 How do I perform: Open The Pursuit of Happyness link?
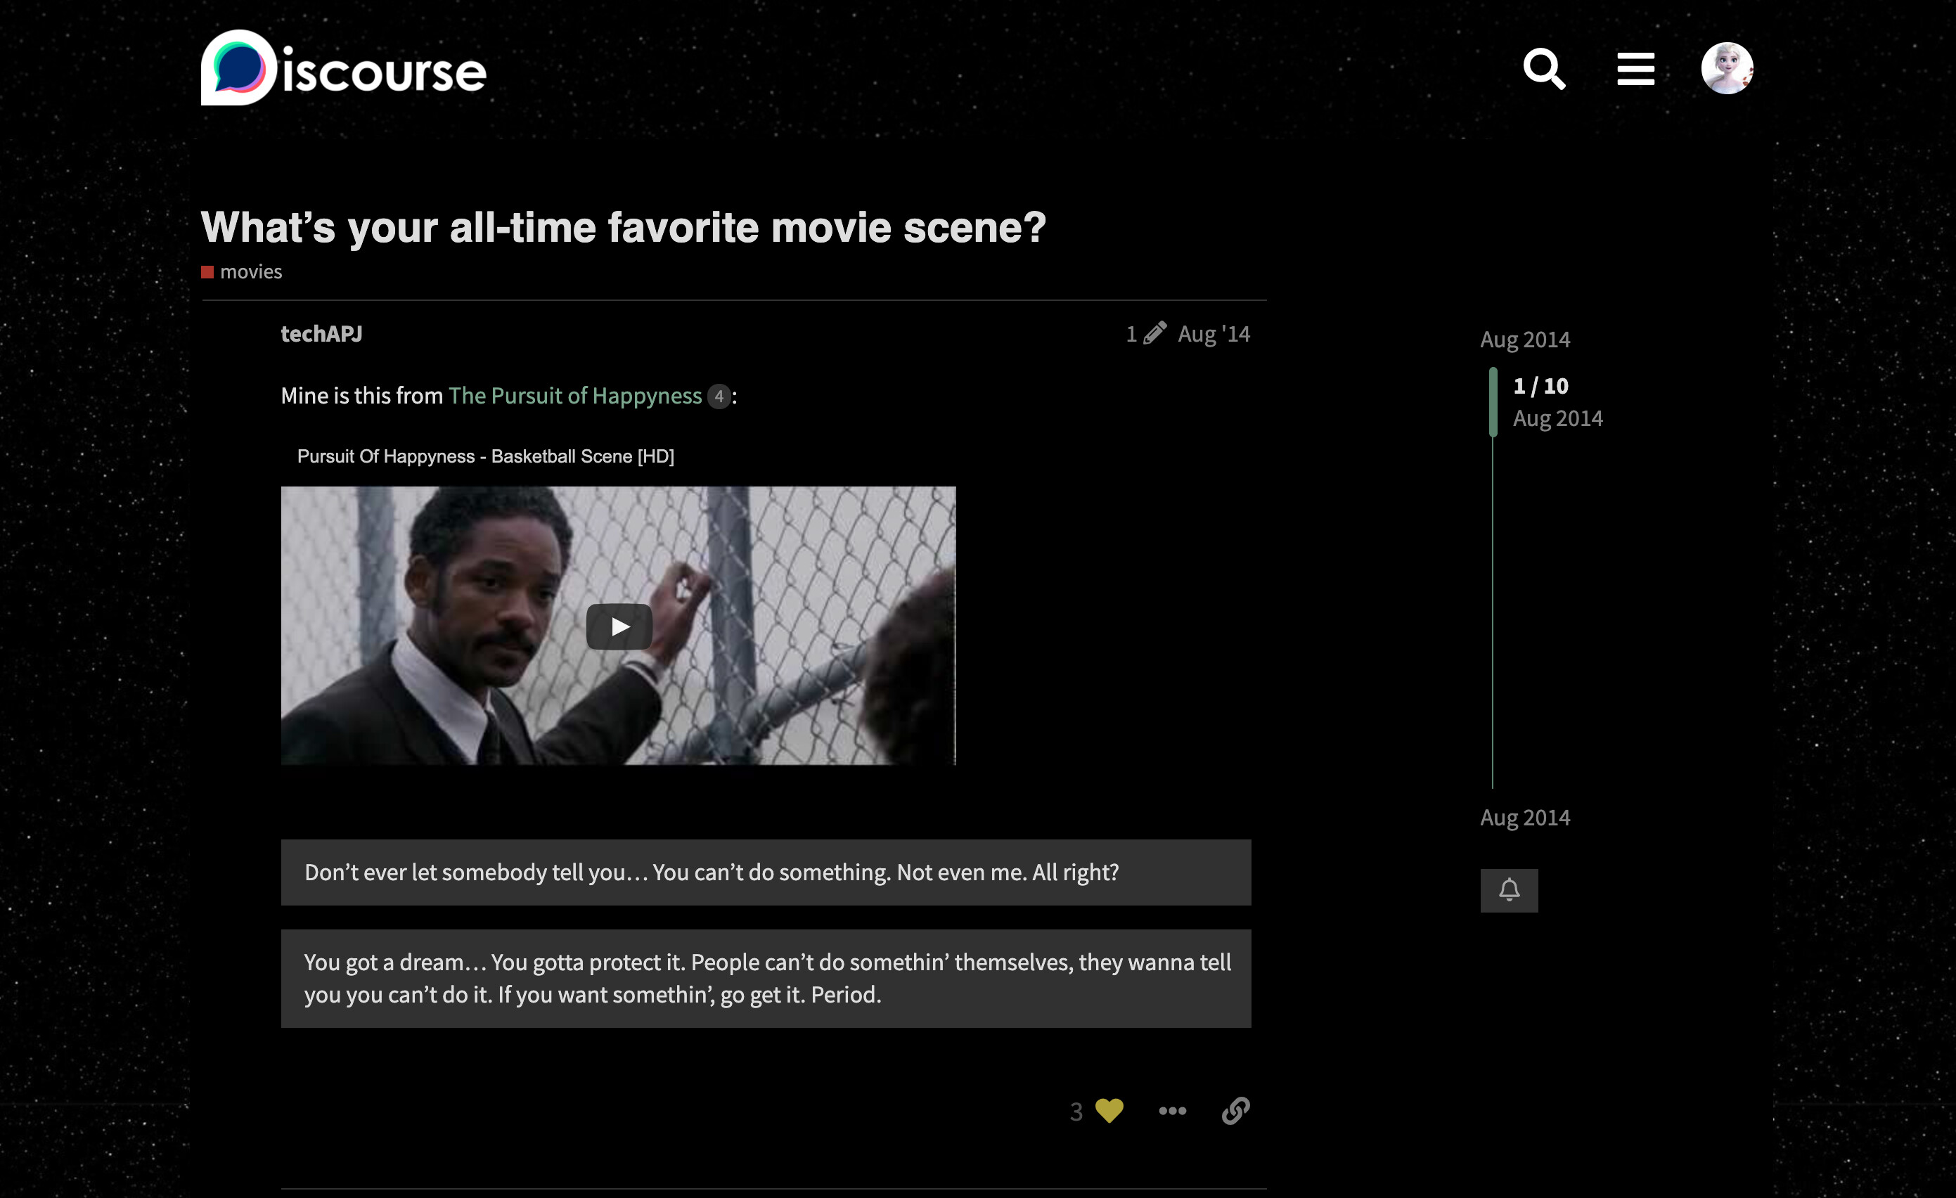coord(574,395)
